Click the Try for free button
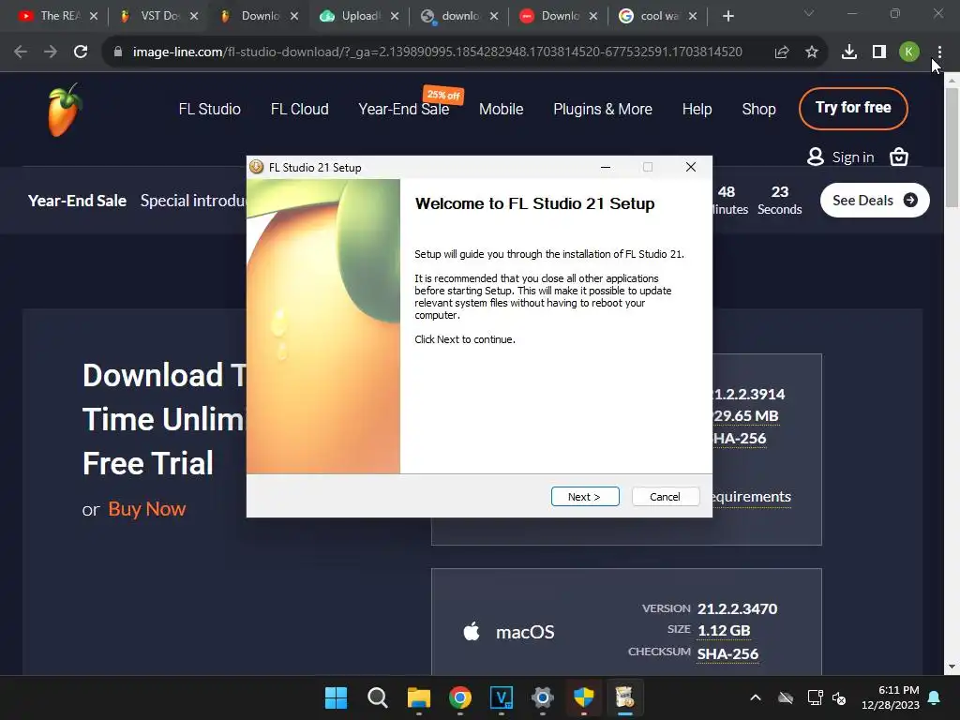This screenshot has height=720, width=960. point(853,109)
